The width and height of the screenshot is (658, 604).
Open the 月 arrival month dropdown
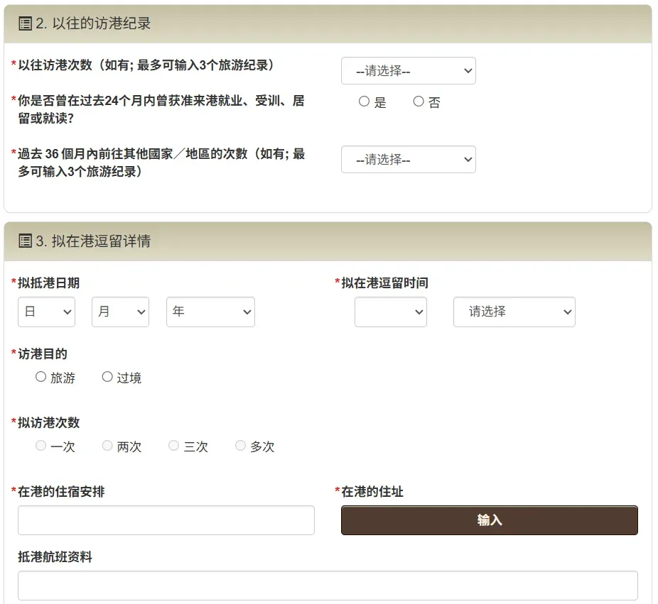[120, 312]
